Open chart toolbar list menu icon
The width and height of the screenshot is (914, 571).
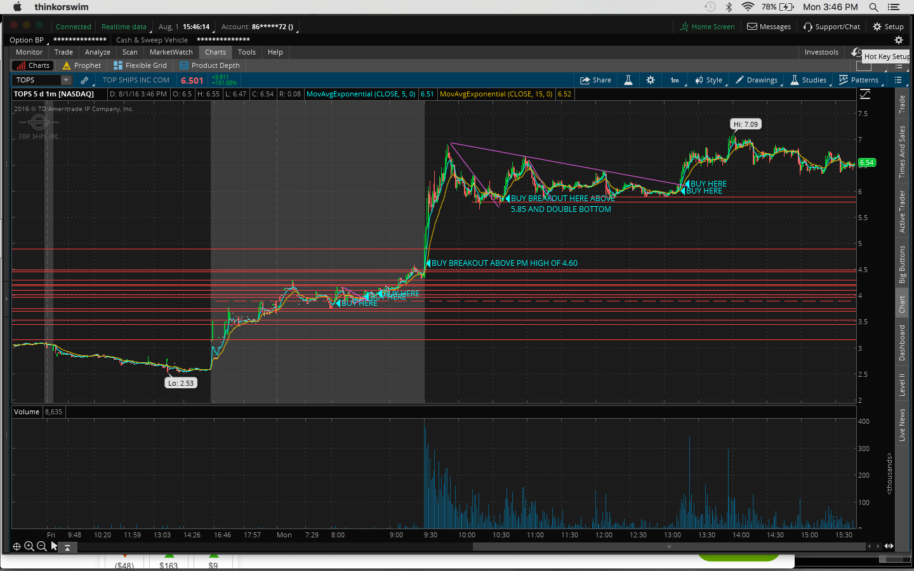[898, 80]
